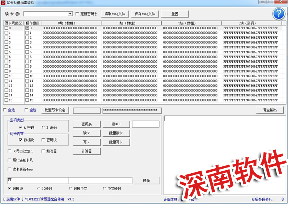Click the red app icon in title bar
The width and height of the screenshot is (288, 204).
3,3
